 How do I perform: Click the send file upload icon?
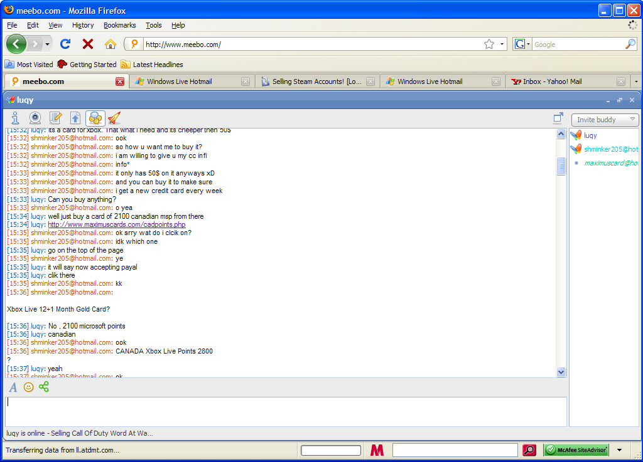[75, 118]
